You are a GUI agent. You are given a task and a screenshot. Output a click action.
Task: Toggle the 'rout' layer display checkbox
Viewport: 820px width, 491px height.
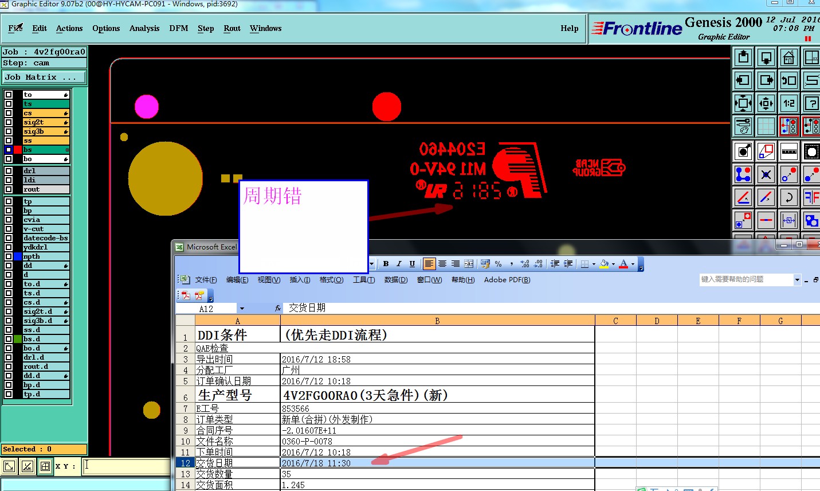9,189
